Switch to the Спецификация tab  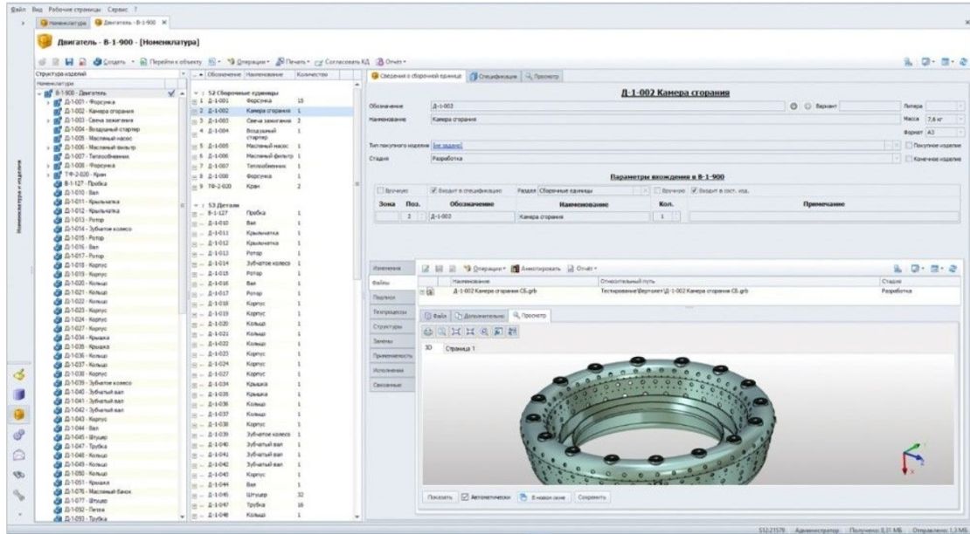[x=493, y=77]
